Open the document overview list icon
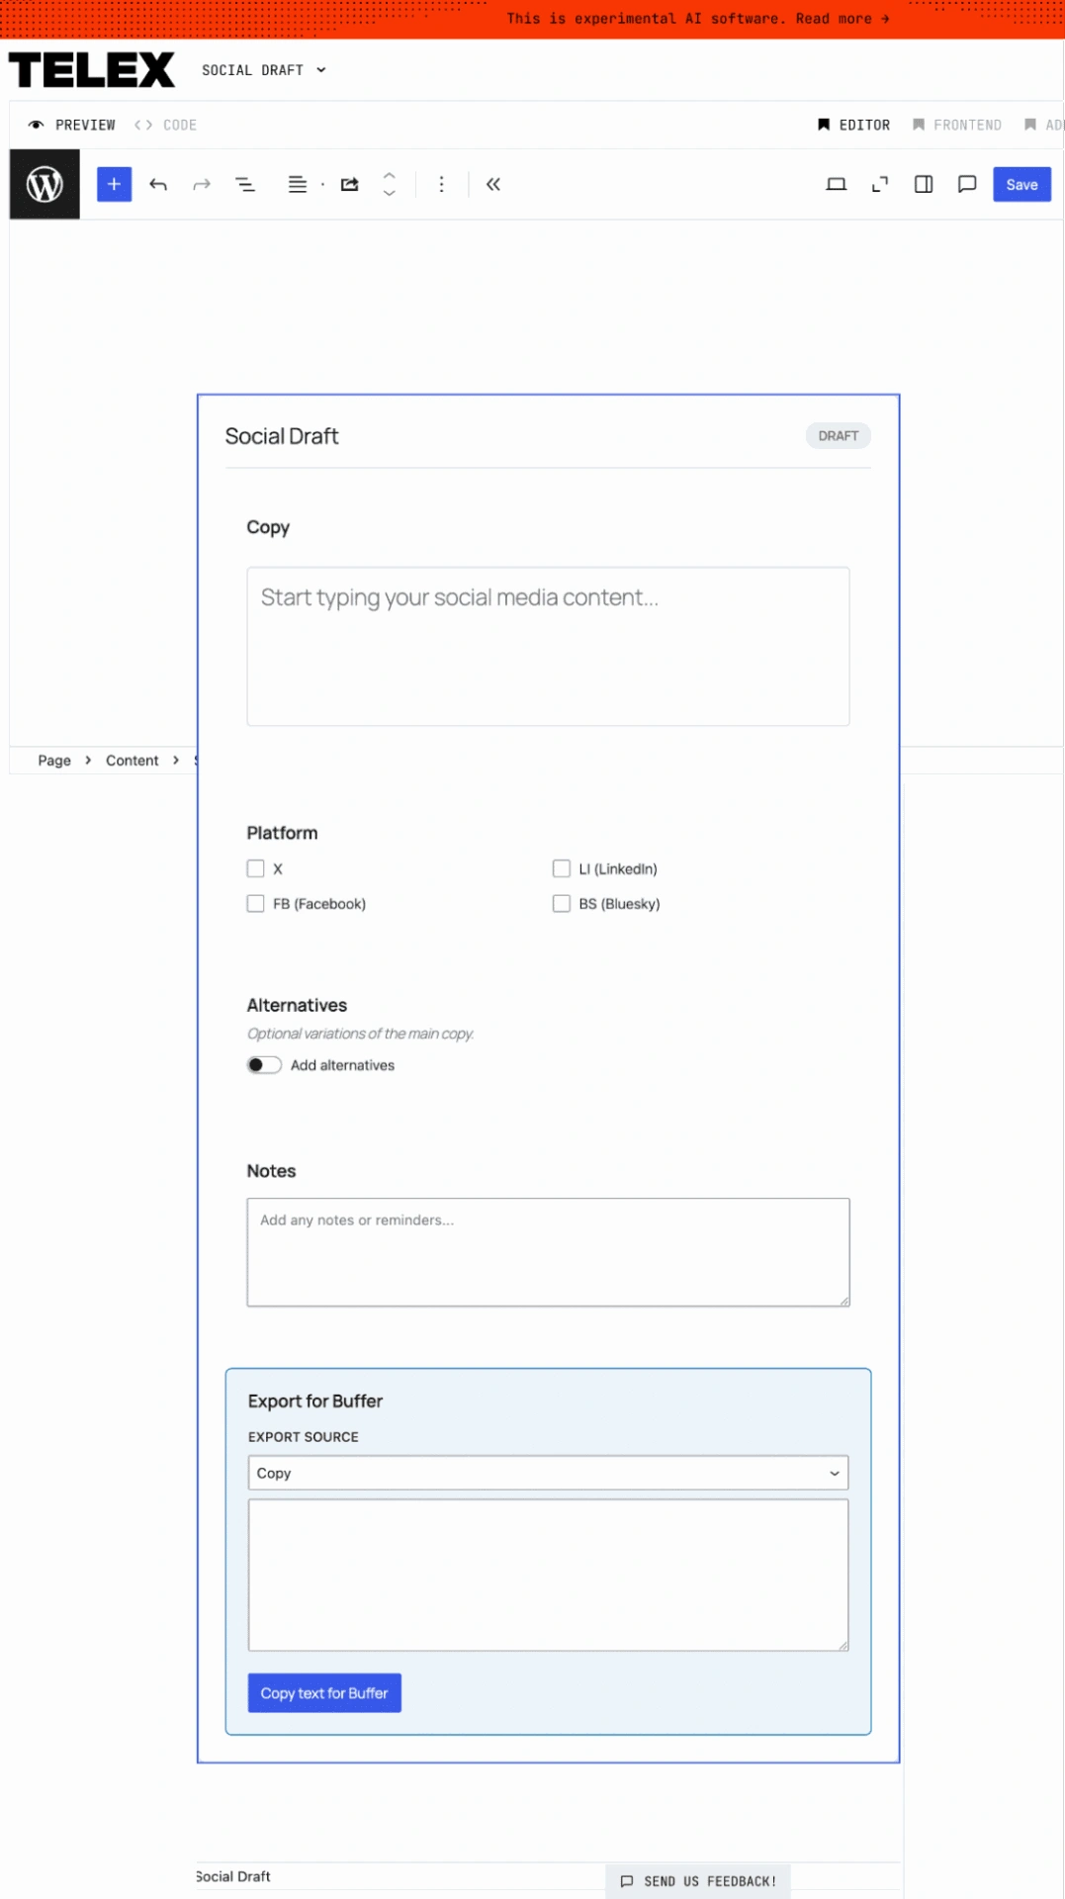The height and width of the screenshot is (1899, 1065). 245,184
